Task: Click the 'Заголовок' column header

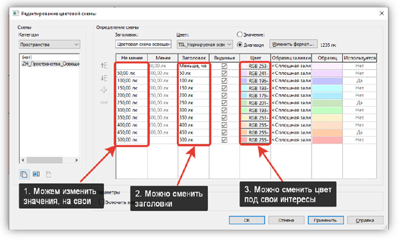Action: tap(194, 58)
